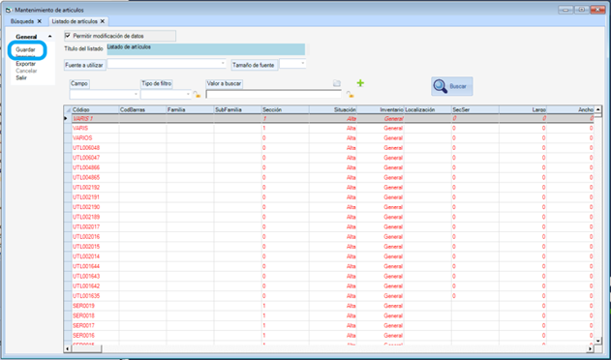
Task: Click the vertical scrollbar up arrow
Action: (598, 109)
